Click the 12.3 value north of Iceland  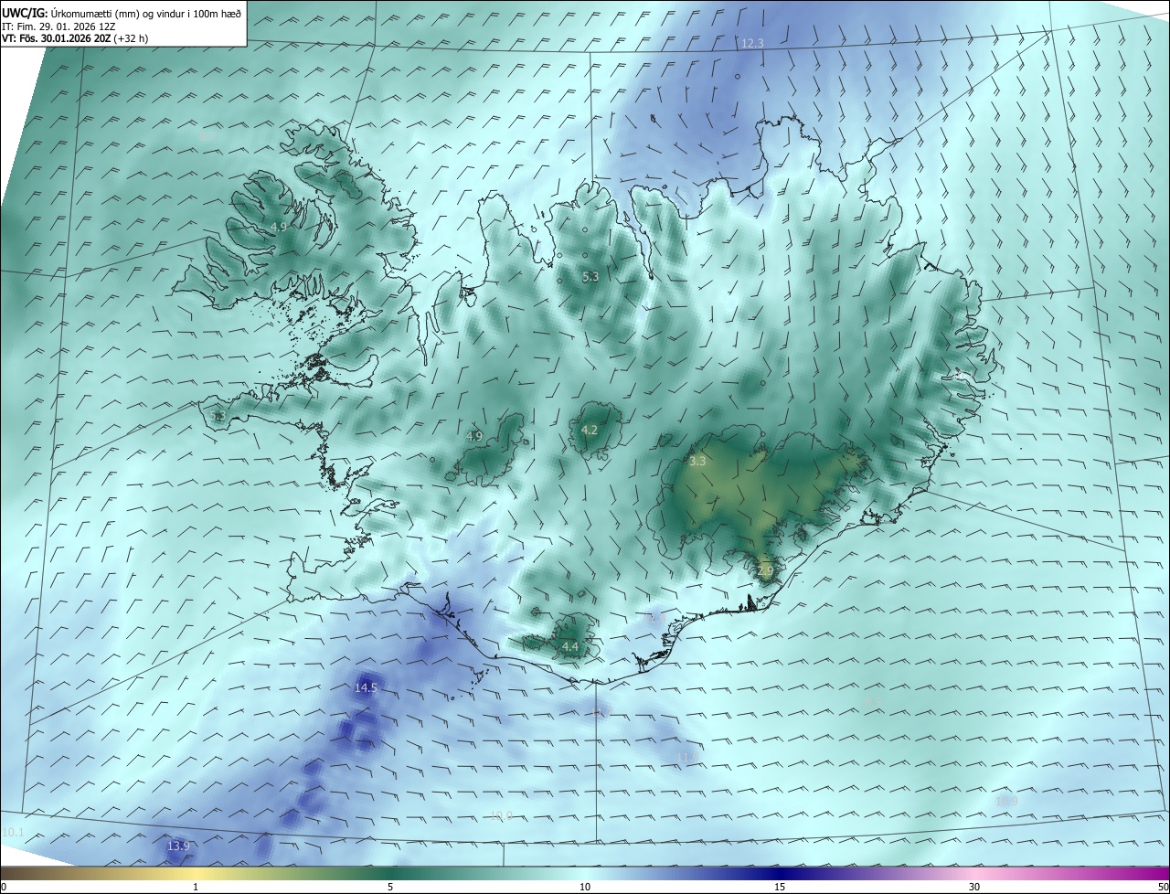tap(752, 44)
